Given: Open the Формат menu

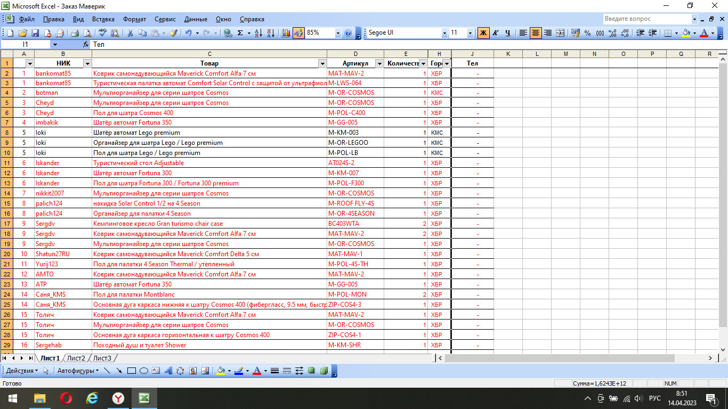Looking at the screenshot, I should point(134,19).
